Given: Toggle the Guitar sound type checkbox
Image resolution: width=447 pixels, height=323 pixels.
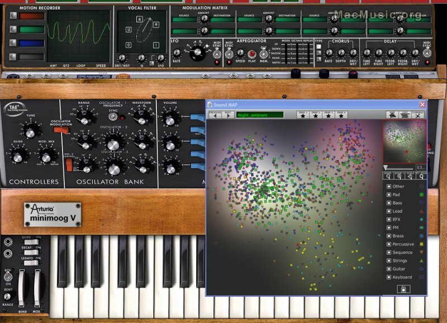Looking at the screenshot, I should (x=388, y=269).
